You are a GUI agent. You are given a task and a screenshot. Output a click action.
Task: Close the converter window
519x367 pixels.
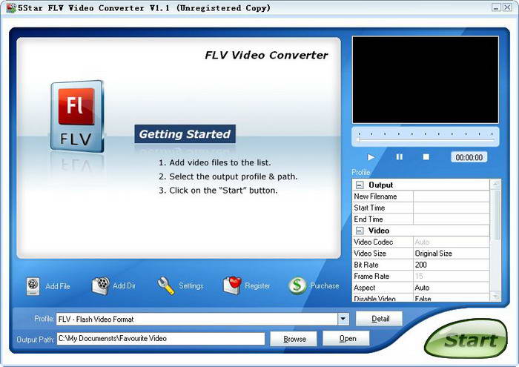click(507, 7)
